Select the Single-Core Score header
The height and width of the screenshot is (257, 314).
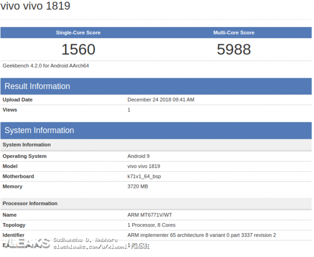pos(78,33)
